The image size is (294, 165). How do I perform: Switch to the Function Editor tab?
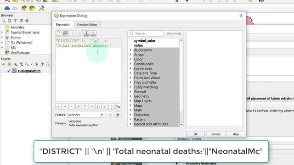[87, 24]
